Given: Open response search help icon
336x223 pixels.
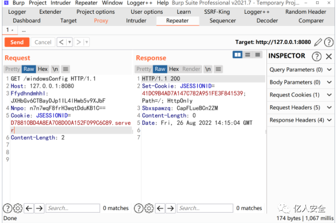Looking at the screenshot, I should 138,208.
